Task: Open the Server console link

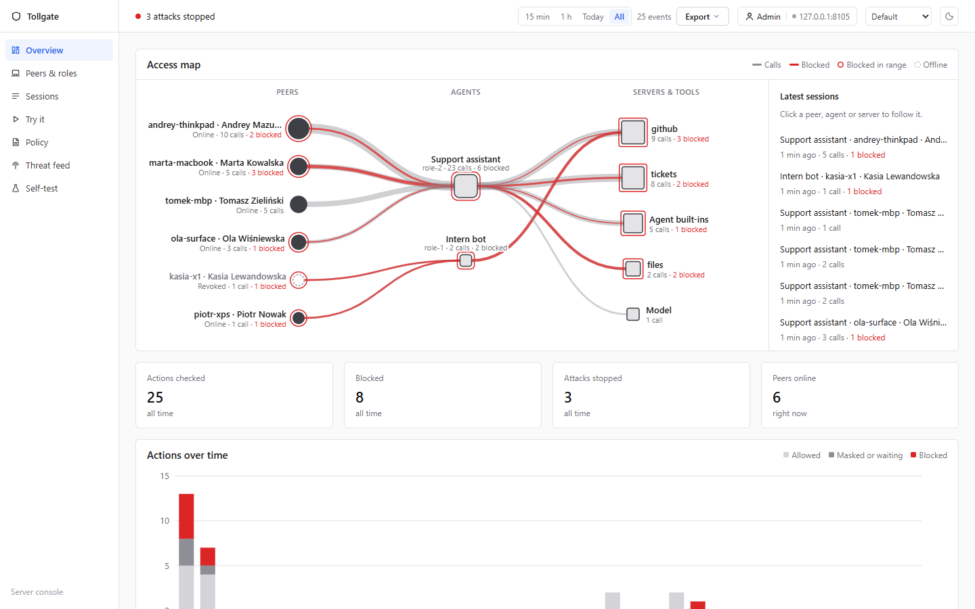Action: click(x=37, y=592)
